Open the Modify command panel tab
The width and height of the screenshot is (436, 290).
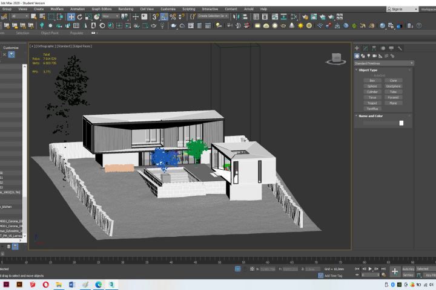coord(365,48)
